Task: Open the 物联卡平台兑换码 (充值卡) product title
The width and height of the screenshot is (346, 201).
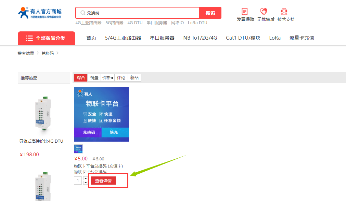Action: coord(98,166)
